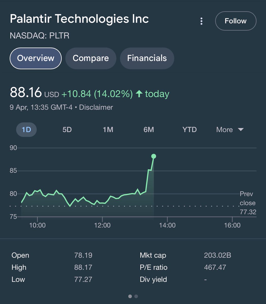Viewport: 266px width, 304px height.
Task: Show the 1M price chart
Action: (x=108, y=130)
